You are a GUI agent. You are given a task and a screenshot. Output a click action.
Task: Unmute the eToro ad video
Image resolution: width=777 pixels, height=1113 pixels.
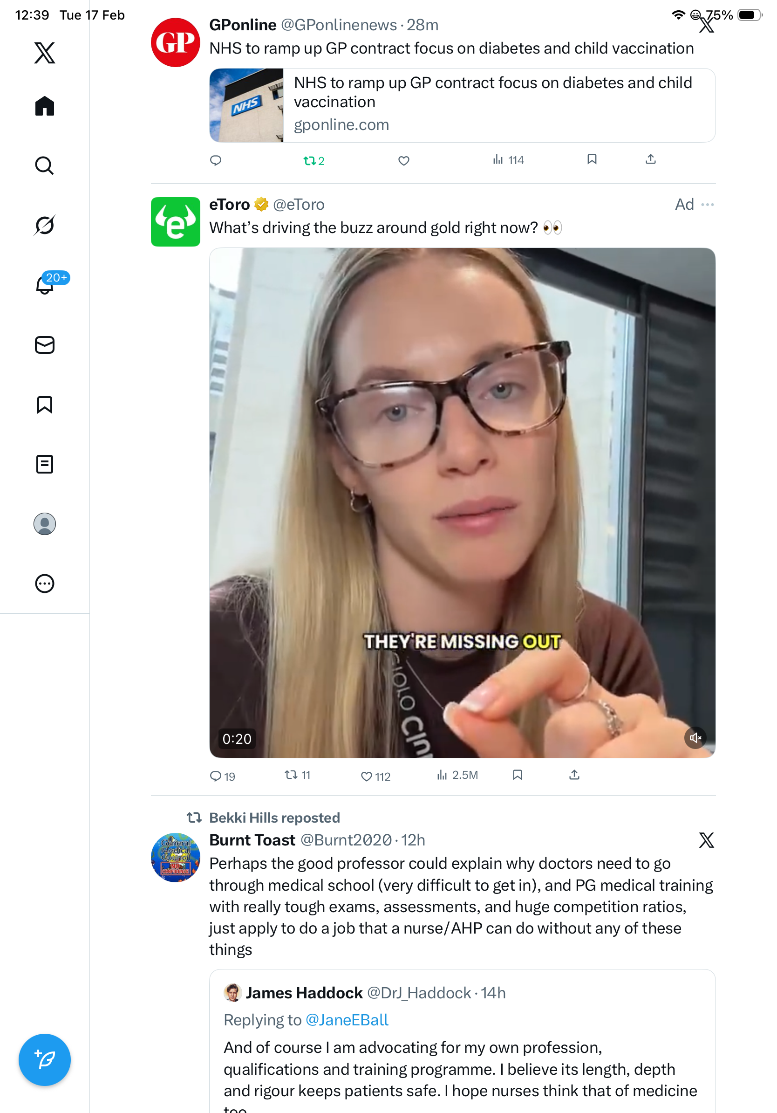point(695,737)
